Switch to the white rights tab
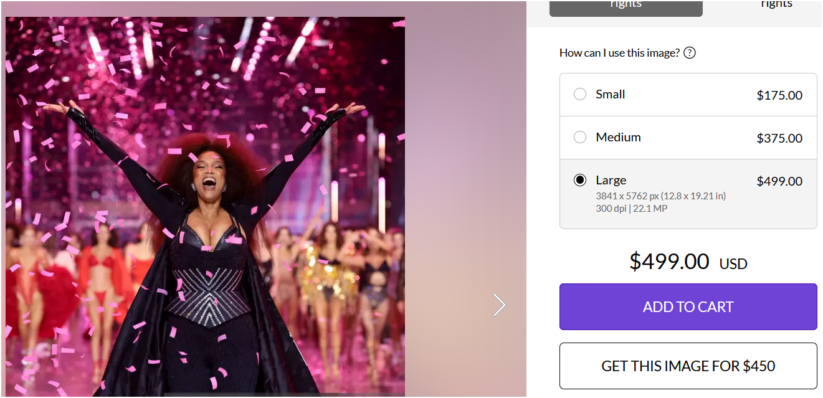823x398 pixels. tap(776, 6)
